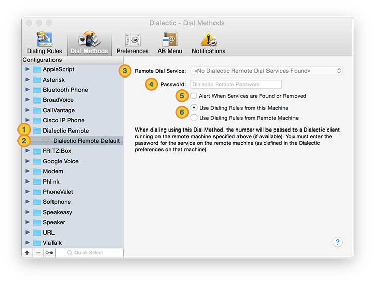This screenshot has height=283, width=374.
Task: Click the Softphone folder icon
Action: point(37,202)
